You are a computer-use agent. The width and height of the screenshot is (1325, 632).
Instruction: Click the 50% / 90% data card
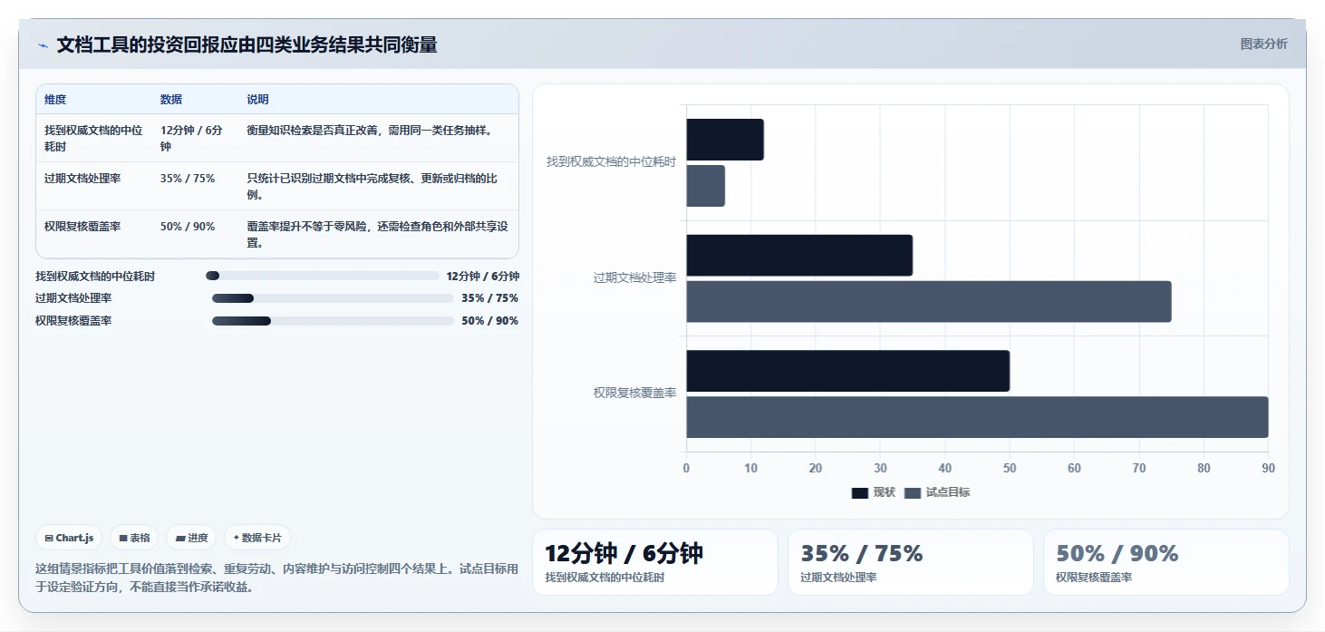tap(1166, 562)
